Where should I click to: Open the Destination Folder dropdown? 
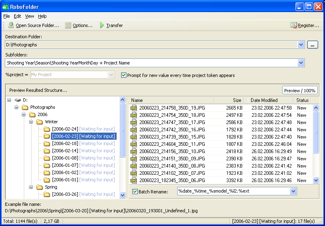pos(300,45)
